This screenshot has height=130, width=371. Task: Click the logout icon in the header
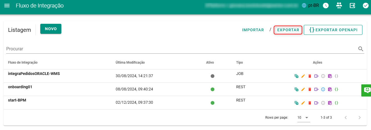(x=352, y=6)
